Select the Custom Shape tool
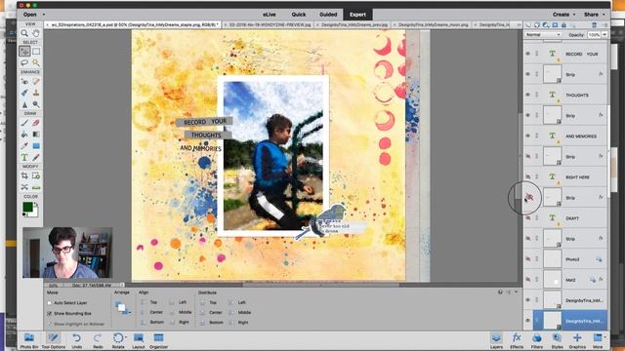 click(36, 146)
